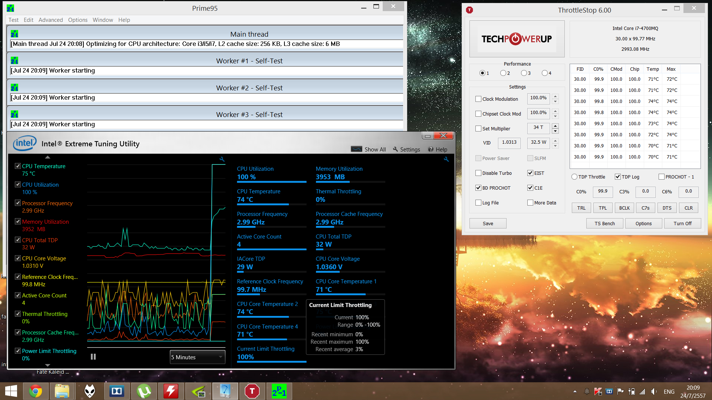This screenshot has height=400, width=712.
Task: Click the TechPowerUp logo in ThrottleStop
Action: [517, 39]
